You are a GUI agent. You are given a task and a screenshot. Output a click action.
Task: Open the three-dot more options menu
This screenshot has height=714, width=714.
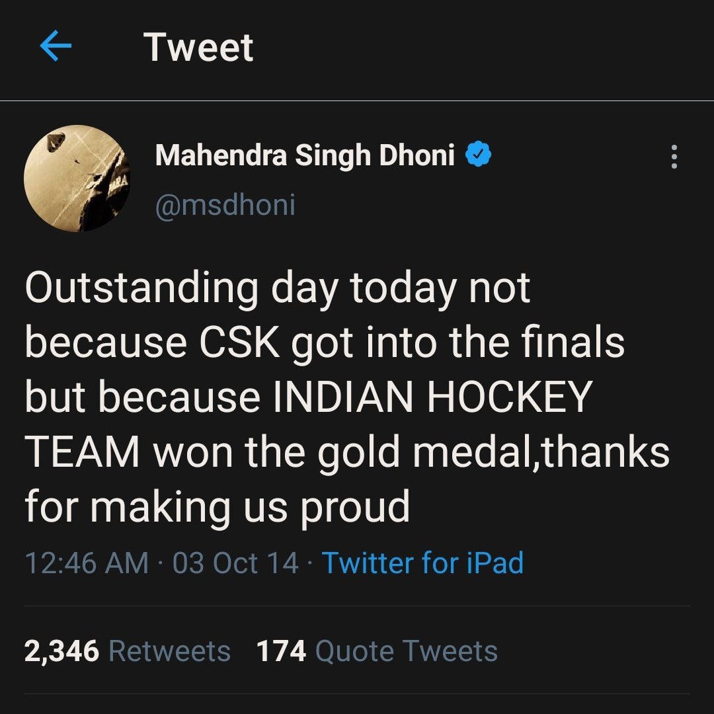[674, 157]
